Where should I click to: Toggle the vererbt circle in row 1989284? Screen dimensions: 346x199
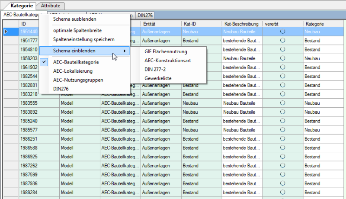point(282,193)
